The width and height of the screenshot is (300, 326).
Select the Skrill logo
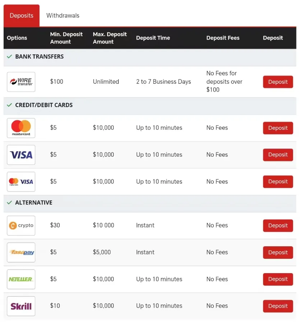(x=21, y=306)
